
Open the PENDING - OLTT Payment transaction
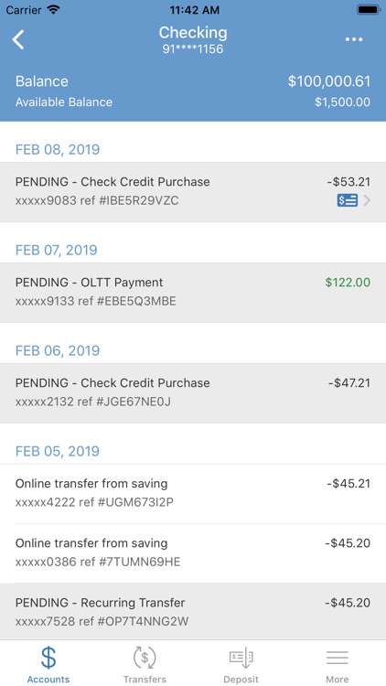pos(193,293)
